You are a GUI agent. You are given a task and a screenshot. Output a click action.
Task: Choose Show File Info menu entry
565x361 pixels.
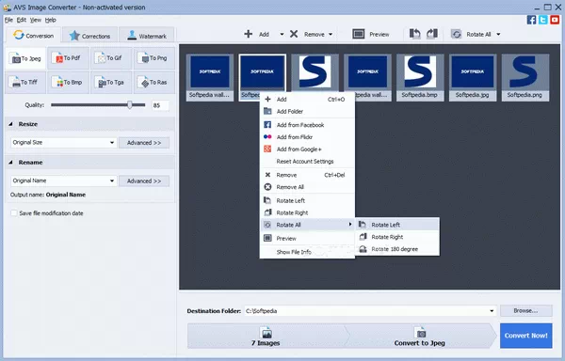pos(307,252)
